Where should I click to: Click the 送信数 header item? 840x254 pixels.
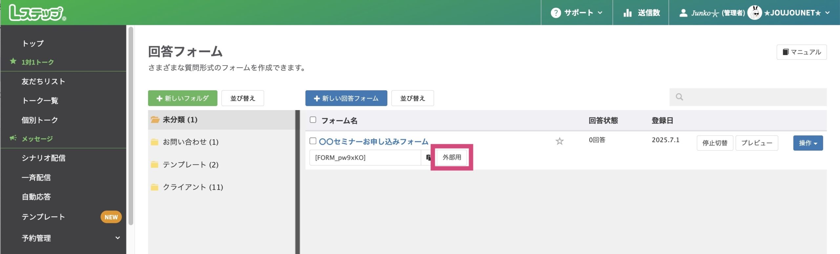coord(641,13)
